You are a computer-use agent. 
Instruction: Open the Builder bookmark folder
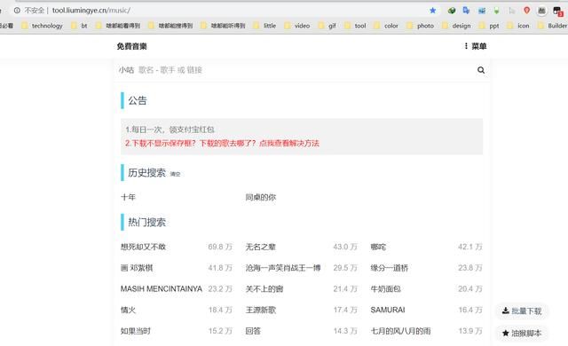[553, 26]
